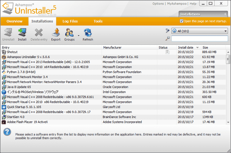The width and height of the screenshot is (231, 153).
Task: Click the Python 2.7.8 entry icon
Action: [4, 72]
